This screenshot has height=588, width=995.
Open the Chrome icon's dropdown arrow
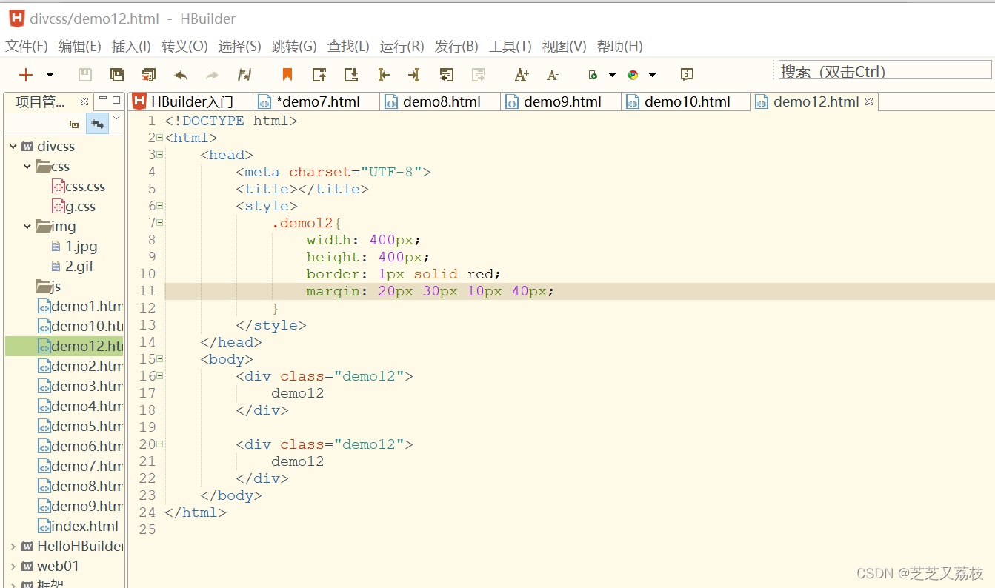652,74
